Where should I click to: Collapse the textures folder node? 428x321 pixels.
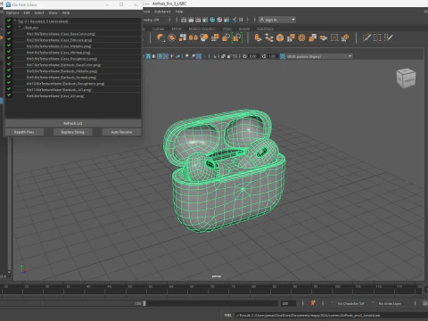click(20, 27)
